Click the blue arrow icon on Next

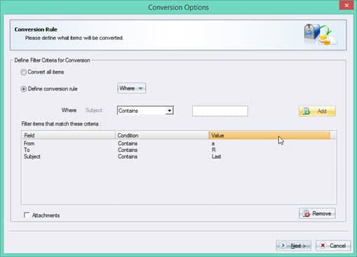(283, 246)
